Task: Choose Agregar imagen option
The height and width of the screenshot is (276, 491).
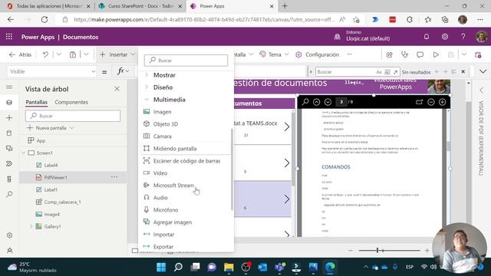Action: [172, 222]
